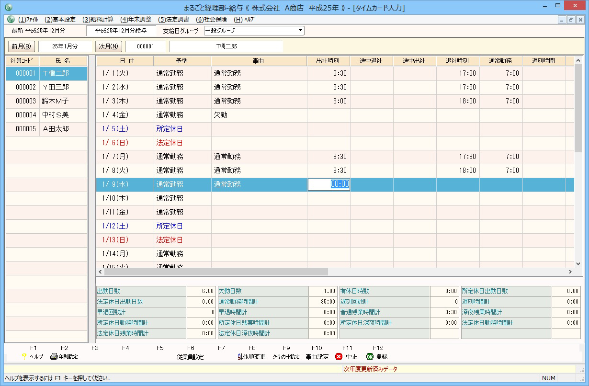Open 印刷設定 printer icon in function bar

54,356
